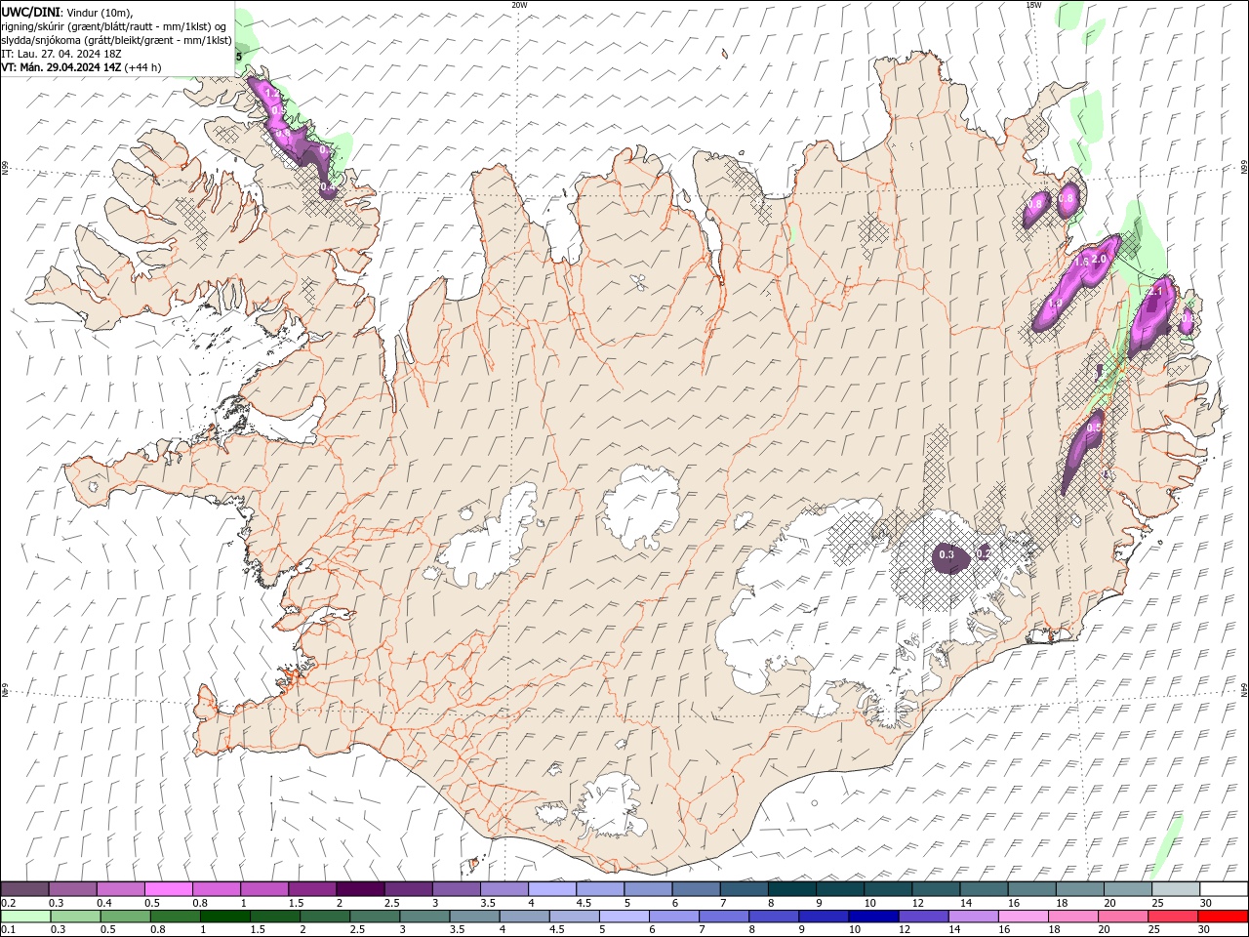
Task: Click the '15W' longitude label
Action: coord(1033,5)
